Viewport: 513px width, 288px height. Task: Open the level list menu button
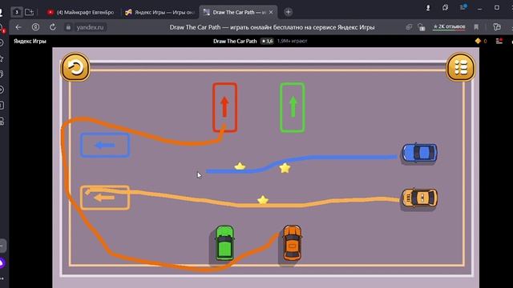[460, 67]
